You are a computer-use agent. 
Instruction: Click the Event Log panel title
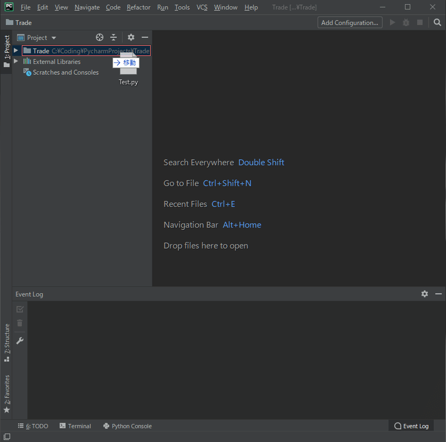point(30,294)
